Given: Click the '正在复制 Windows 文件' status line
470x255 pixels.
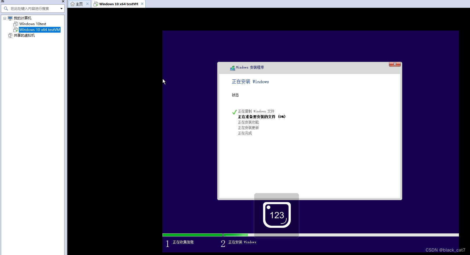Looking at the screenshot, I should pyautogui.click(x=256, y=111).
